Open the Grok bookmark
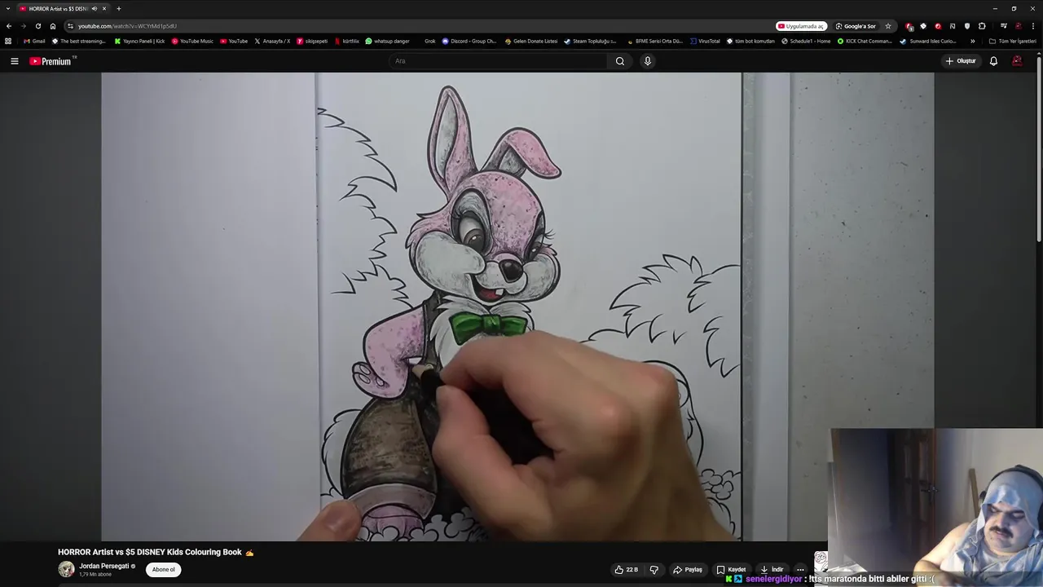The height and width of the screenshot is (587, 1043). pyautogui.click(x=430, y=41)
